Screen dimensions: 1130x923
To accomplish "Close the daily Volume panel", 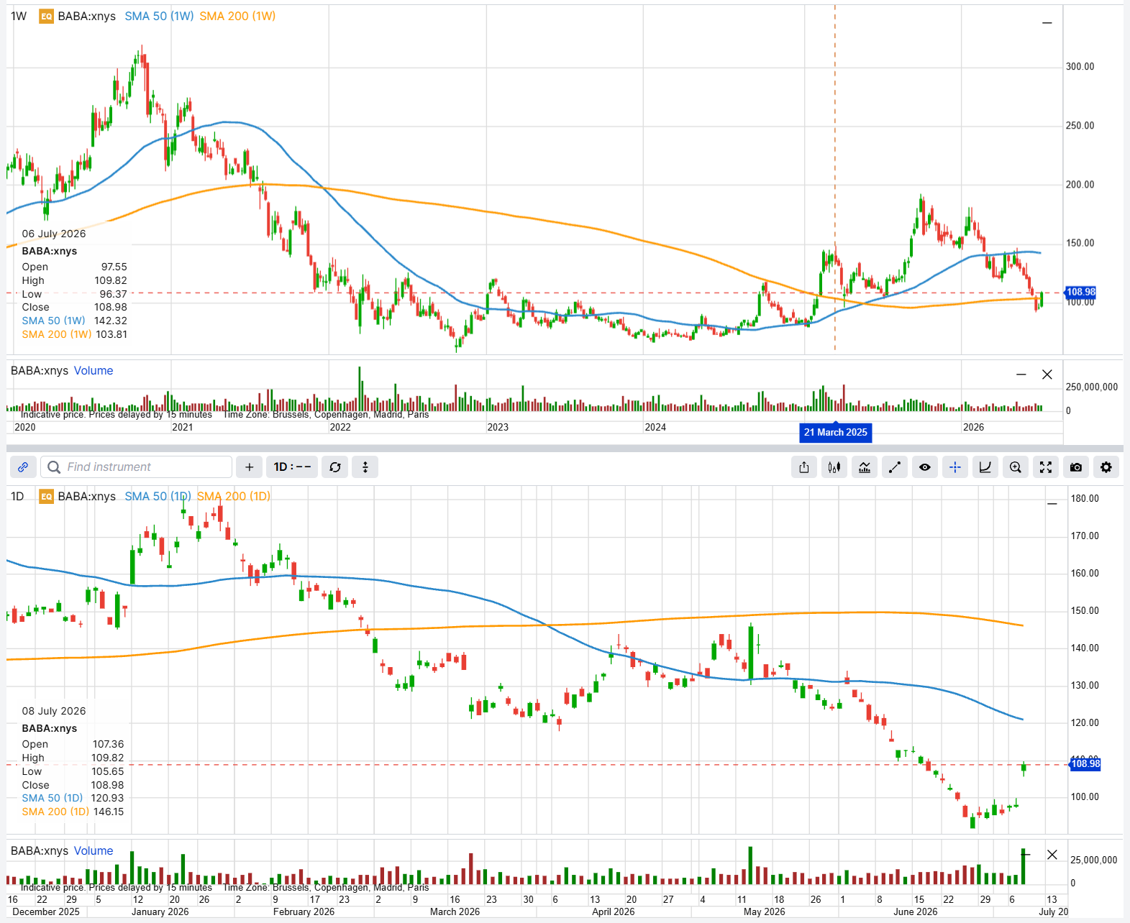I will tap(1052, 855).
